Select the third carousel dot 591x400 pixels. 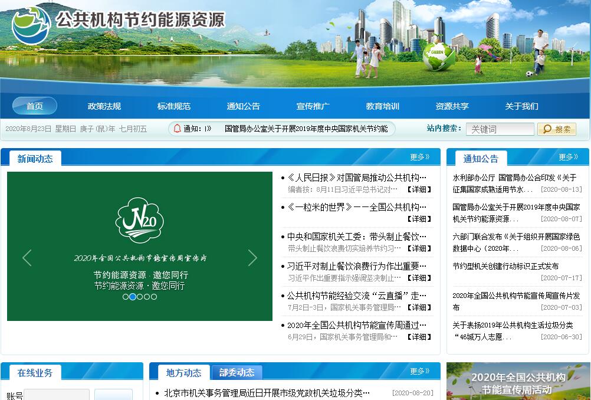pos(140,297)
